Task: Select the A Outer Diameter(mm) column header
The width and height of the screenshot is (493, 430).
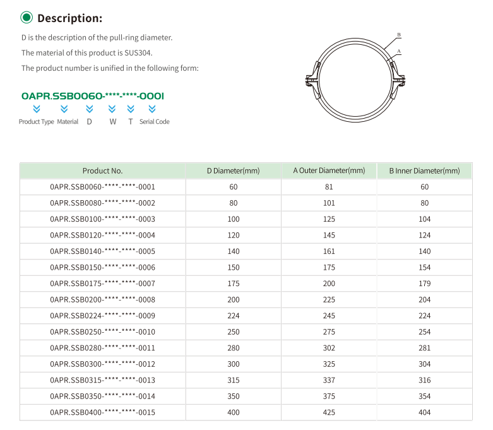Action: (x=329, y=170)
